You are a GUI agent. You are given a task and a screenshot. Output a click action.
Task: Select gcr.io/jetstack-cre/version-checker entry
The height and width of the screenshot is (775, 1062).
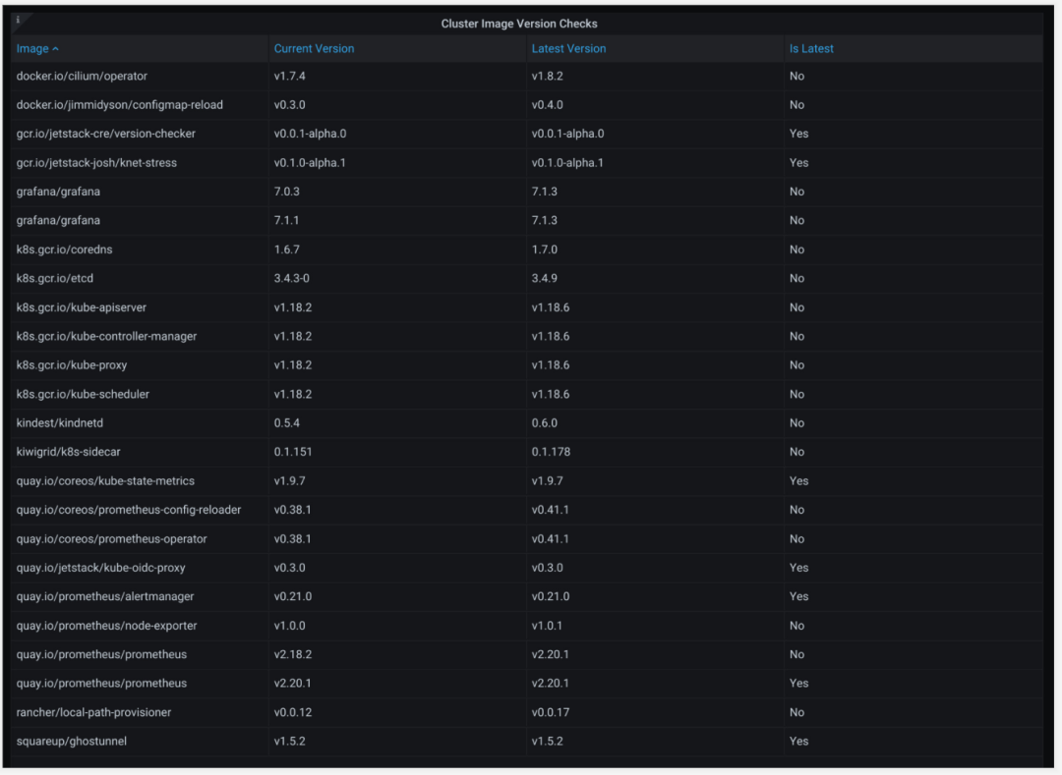point(527,134)
